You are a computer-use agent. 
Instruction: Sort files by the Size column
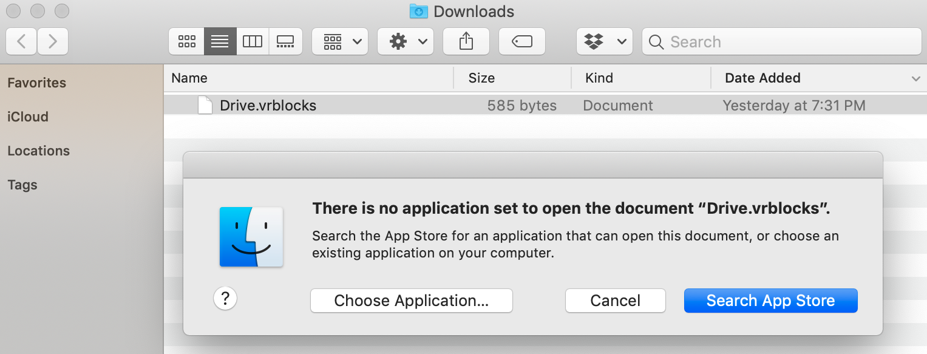click(481, 78)
